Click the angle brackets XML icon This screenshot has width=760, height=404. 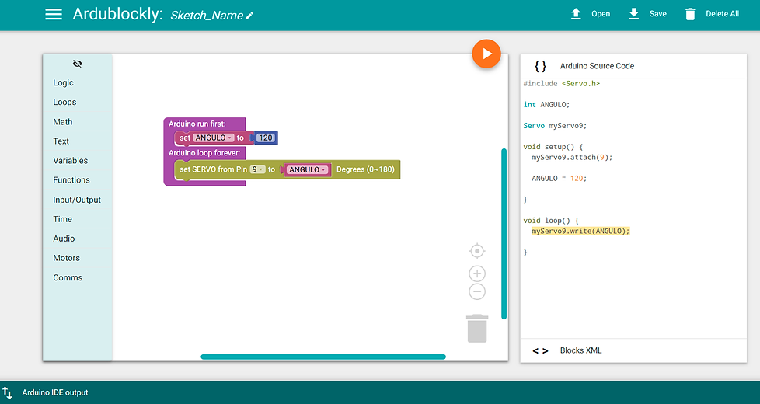[x=540, y=350]
